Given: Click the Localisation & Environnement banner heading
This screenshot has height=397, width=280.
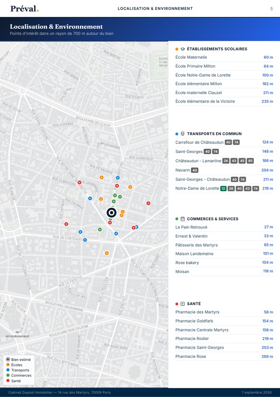Looking at the screenshot, I should (x=56, y=27).
